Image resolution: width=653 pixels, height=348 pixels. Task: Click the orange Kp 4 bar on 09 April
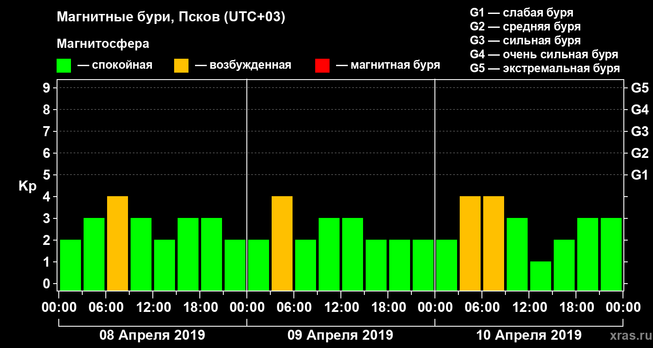pyautogui.click(x=282, y=243)
